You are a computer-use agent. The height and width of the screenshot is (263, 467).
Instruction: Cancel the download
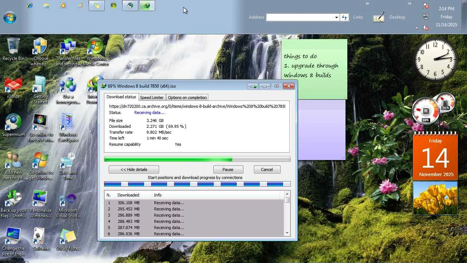(267, 169)
